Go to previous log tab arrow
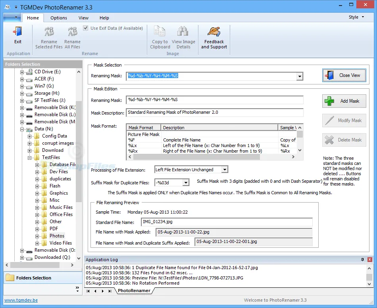The image size is (377, 308). pos(96,291)
